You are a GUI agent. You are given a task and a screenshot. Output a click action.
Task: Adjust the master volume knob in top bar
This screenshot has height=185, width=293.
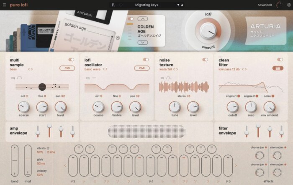pos(280,5)
